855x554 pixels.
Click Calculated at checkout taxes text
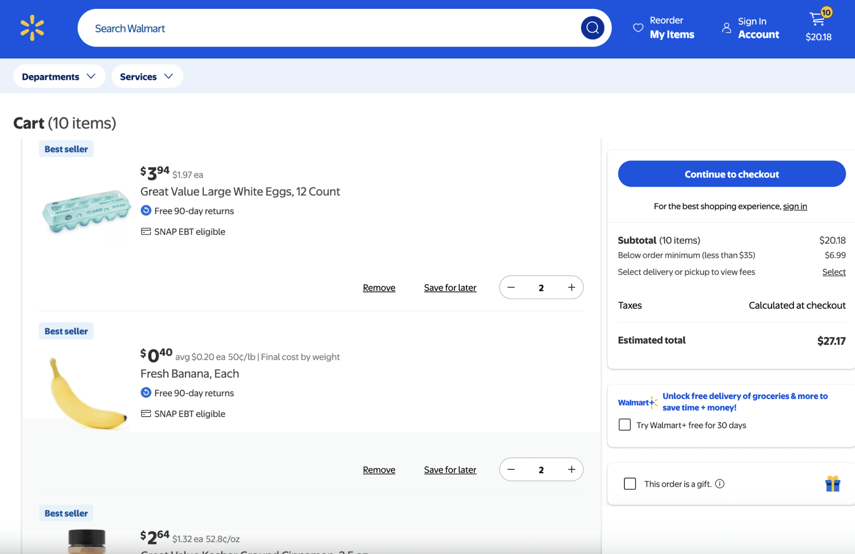coord(797,305)
